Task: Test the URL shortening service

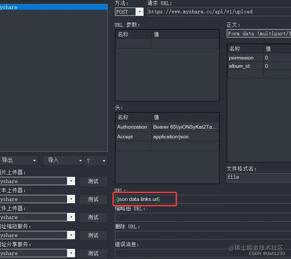Action: [x=93, y=235]
